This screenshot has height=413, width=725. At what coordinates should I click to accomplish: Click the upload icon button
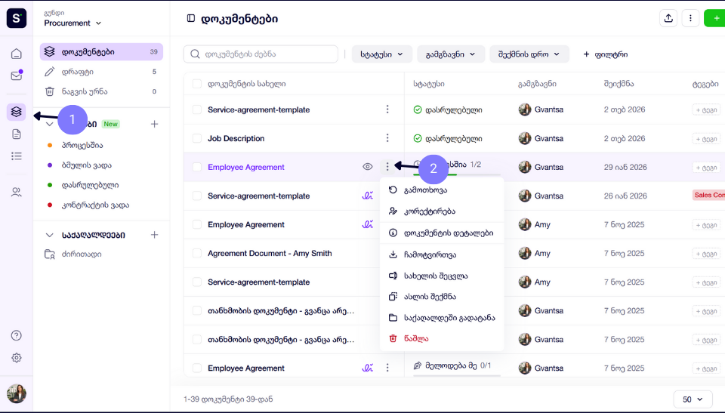[668, 19]
